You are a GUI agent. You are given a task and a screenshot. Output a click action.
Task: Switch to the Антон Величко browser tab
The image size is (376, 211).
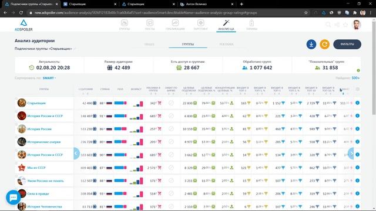tap(206, 4)
